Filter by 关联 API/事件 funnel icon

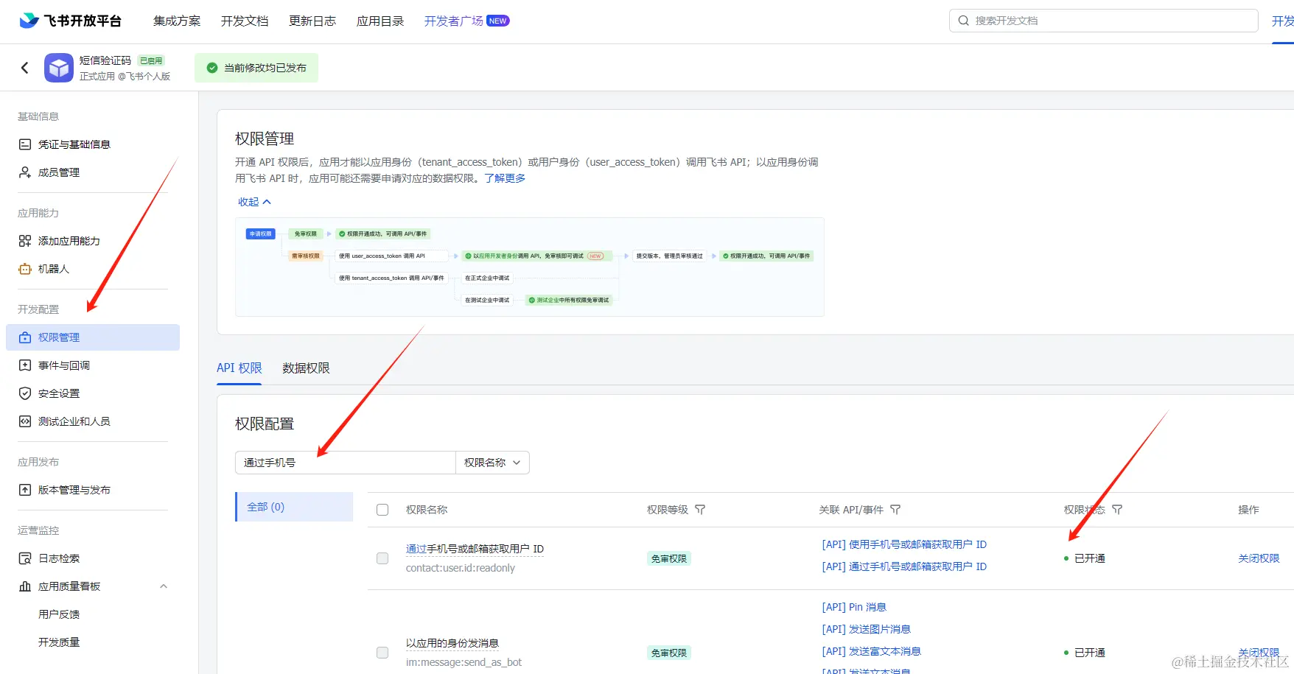pyautogui.click(x=895, y=510)
